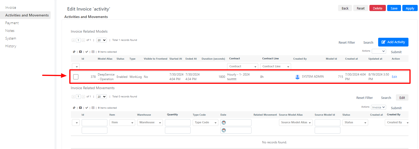This screenshot has height=149, width=419.
Task: Search in Invoice Related Models
Action: pos(368,43)
